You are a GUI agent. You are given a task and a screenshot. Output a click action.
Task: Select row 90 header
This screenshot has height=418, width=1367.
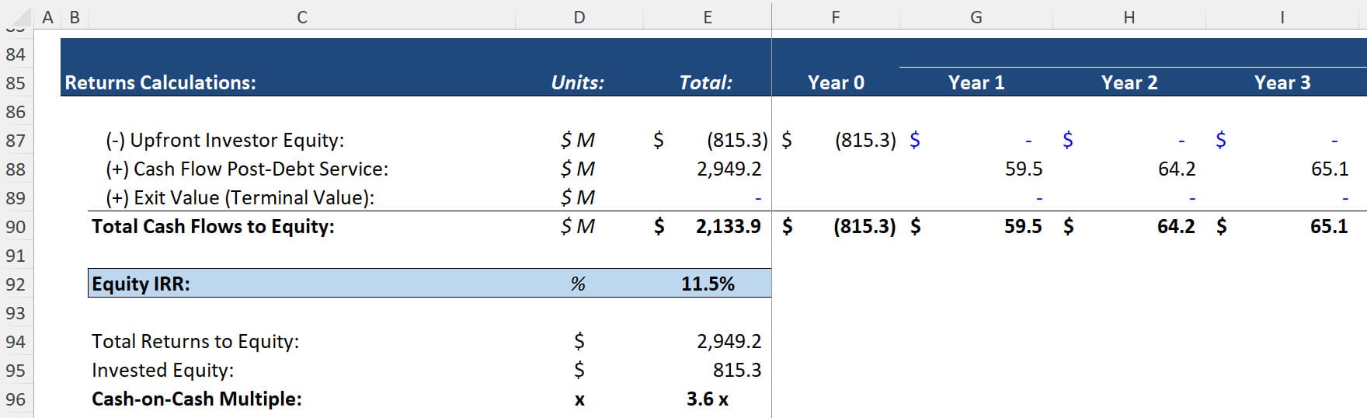click(x=16, y=227)
